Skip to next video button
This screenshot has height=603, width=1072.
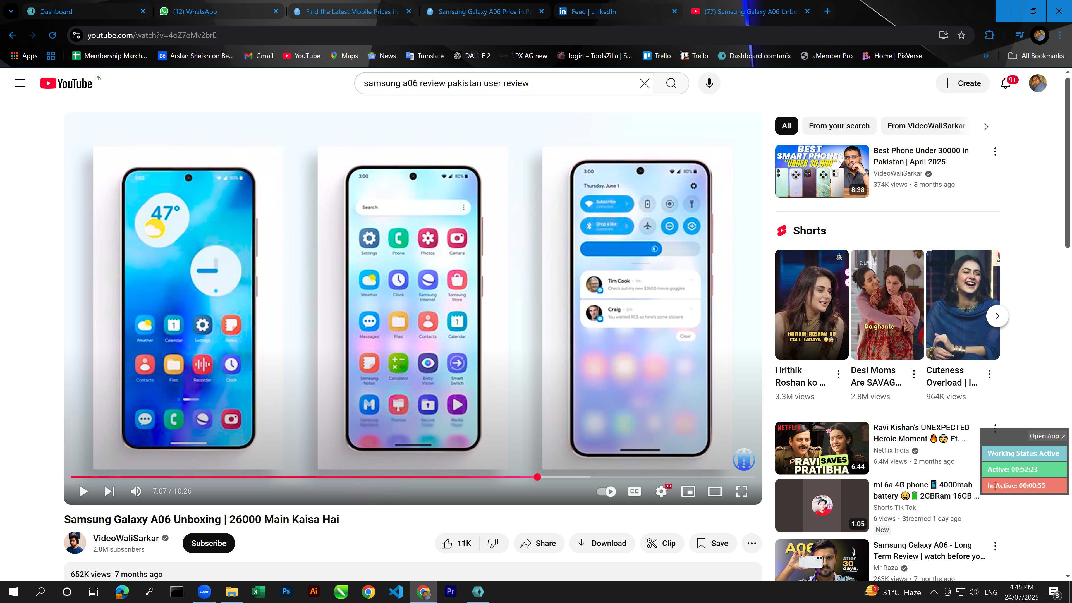(109, 491)
